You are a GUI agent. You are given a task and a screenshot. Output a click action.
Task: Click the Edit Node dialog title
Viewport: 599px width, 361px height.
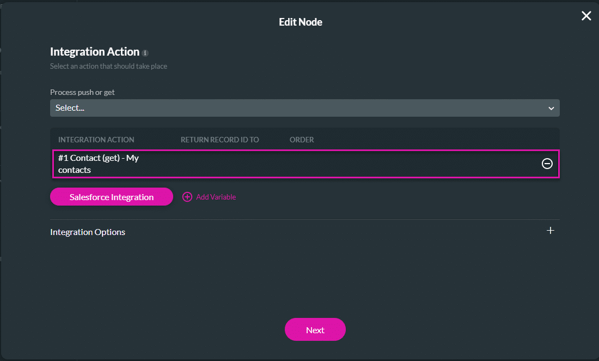pos(301,22)
